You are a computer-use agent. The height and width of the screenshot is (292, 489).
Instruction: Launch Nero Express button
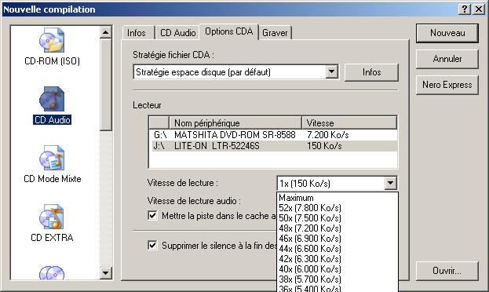[x=447, y=85]
